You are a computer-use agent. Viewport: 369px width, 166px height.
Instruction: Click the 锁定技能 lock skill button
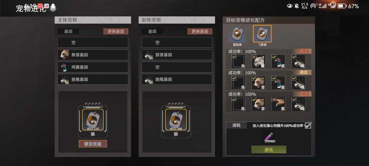coord(93,144)
